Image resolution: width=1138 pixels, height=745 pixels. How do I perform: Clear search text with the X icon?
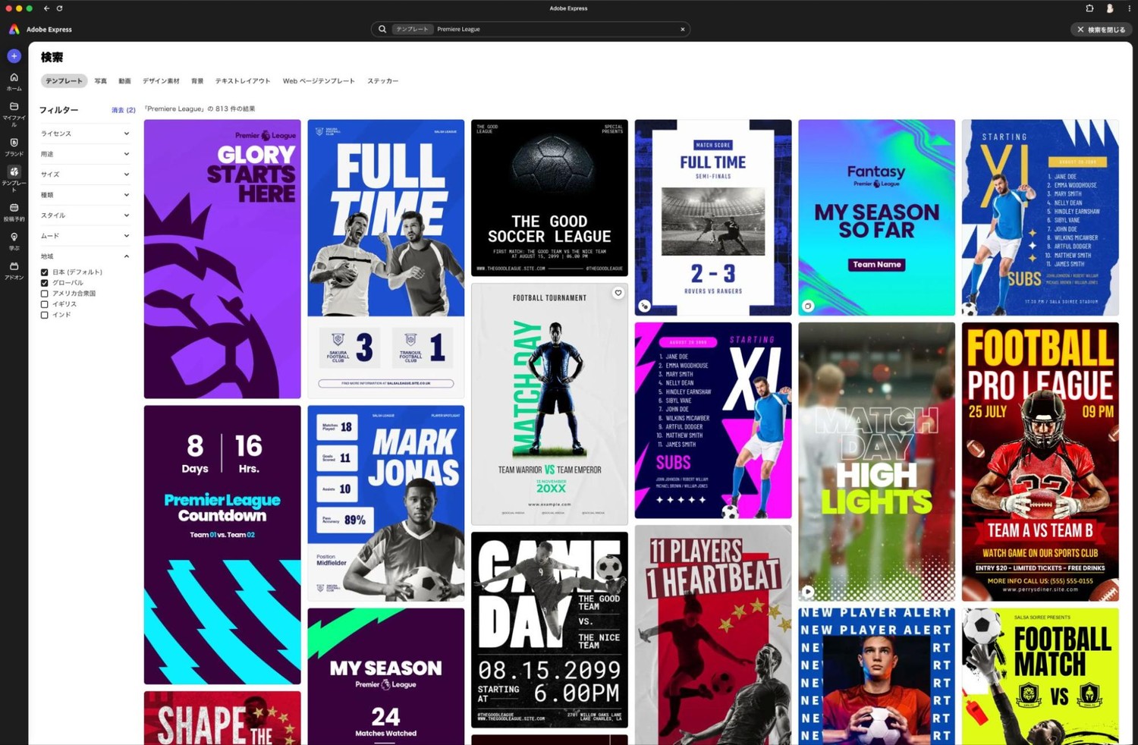[x=682, y=30]
